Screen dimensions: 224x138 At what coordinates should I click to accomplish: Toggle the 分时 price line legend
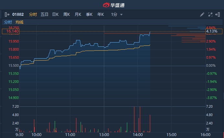point(8,22)
